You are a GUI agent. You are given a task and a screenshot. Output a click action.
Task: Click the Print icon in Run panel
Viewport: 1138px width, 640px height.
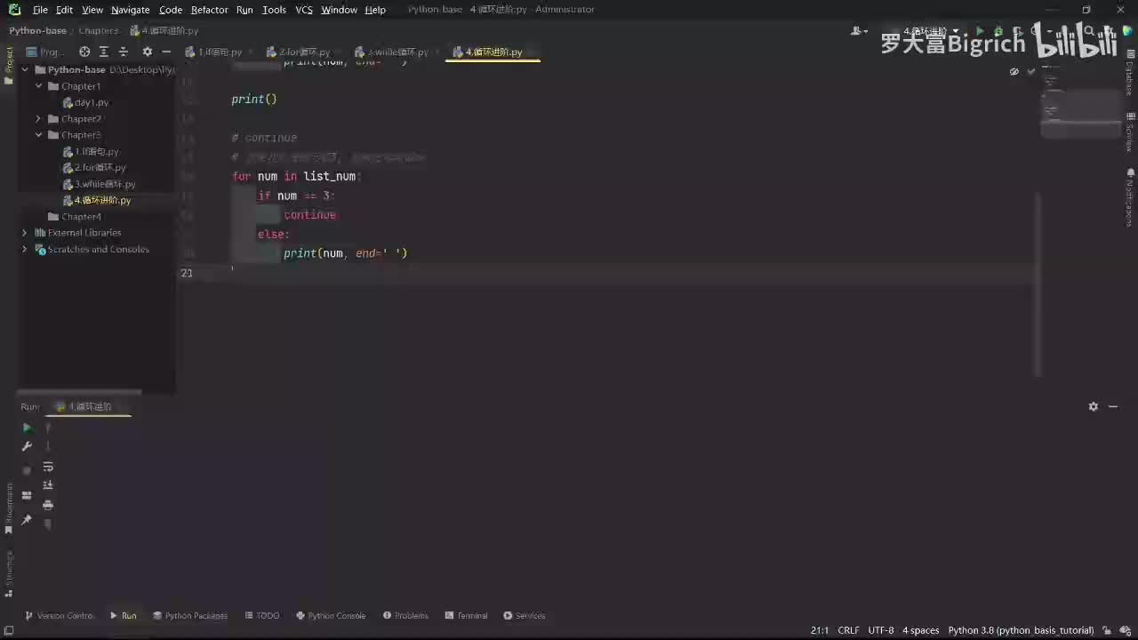tap(48, 505)
